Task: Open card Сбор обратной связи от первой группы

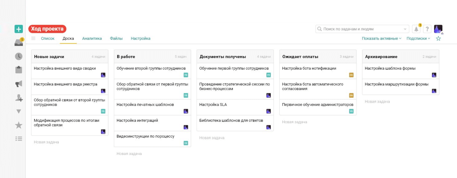Action: tap(152, 89)
